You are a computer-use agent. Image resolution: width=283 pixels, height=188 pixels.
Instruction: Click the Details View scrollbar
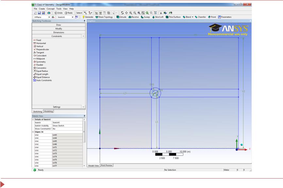[x=84, y=132]
